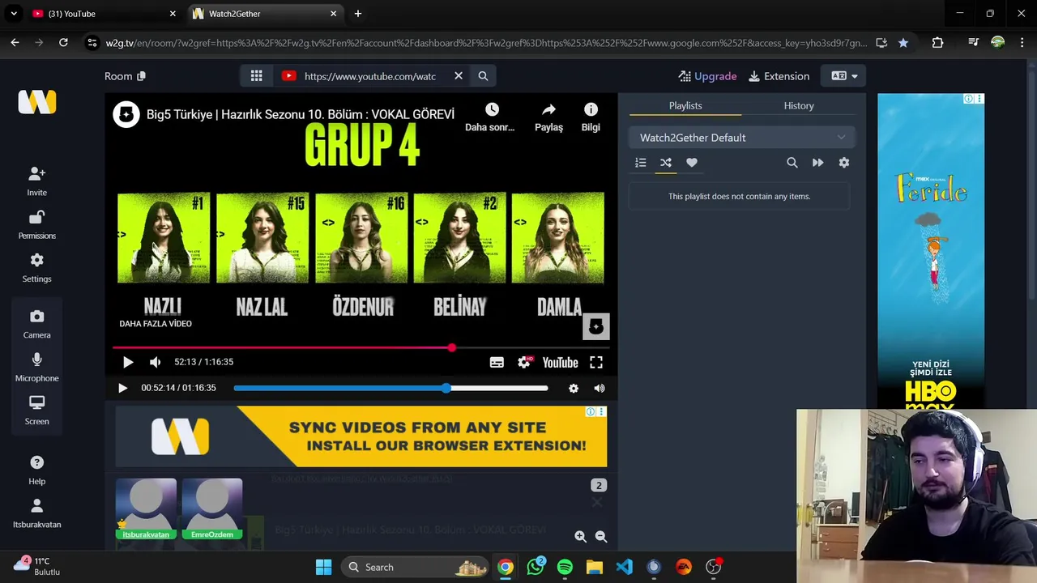Toggle playlist shuffle
This screenshot has height=583, width=1037.
tap(666, 163)
